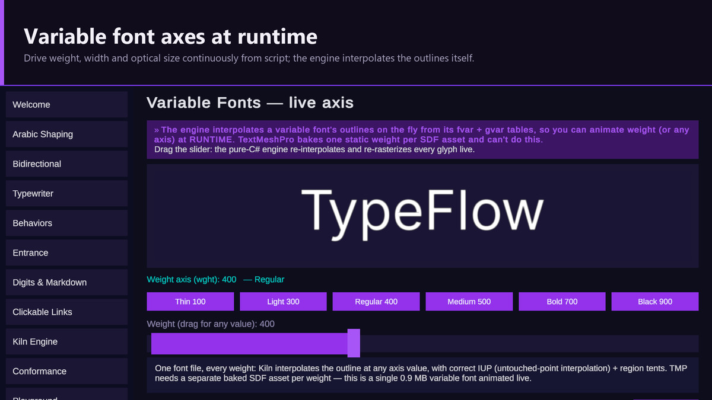Open the Welcome sidebar item

pos(66,104)
